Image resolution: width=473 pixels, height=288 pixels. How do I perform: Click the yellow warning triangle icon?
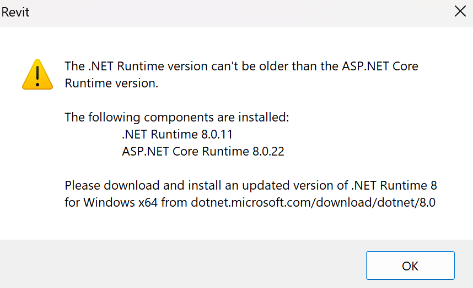pyautogui.click(x=37, y=74)
